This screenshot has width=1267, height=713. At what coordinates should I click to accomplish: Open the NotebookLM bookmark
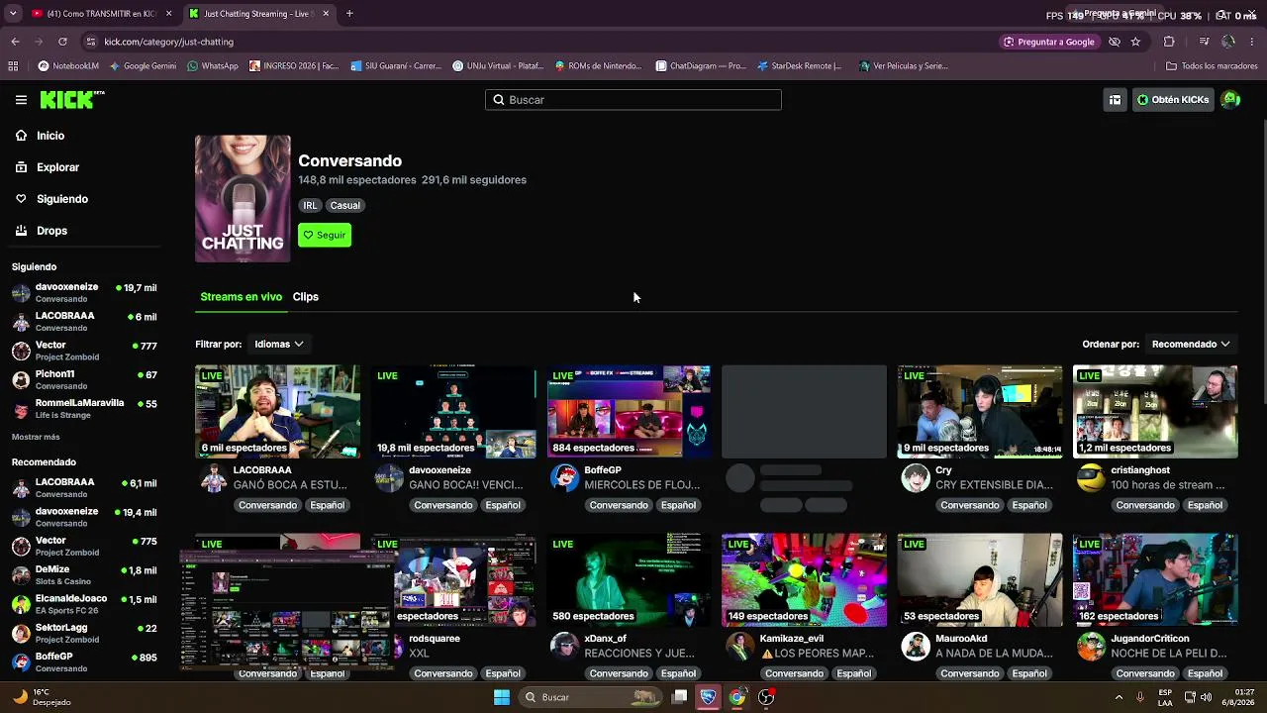point(68,66)
